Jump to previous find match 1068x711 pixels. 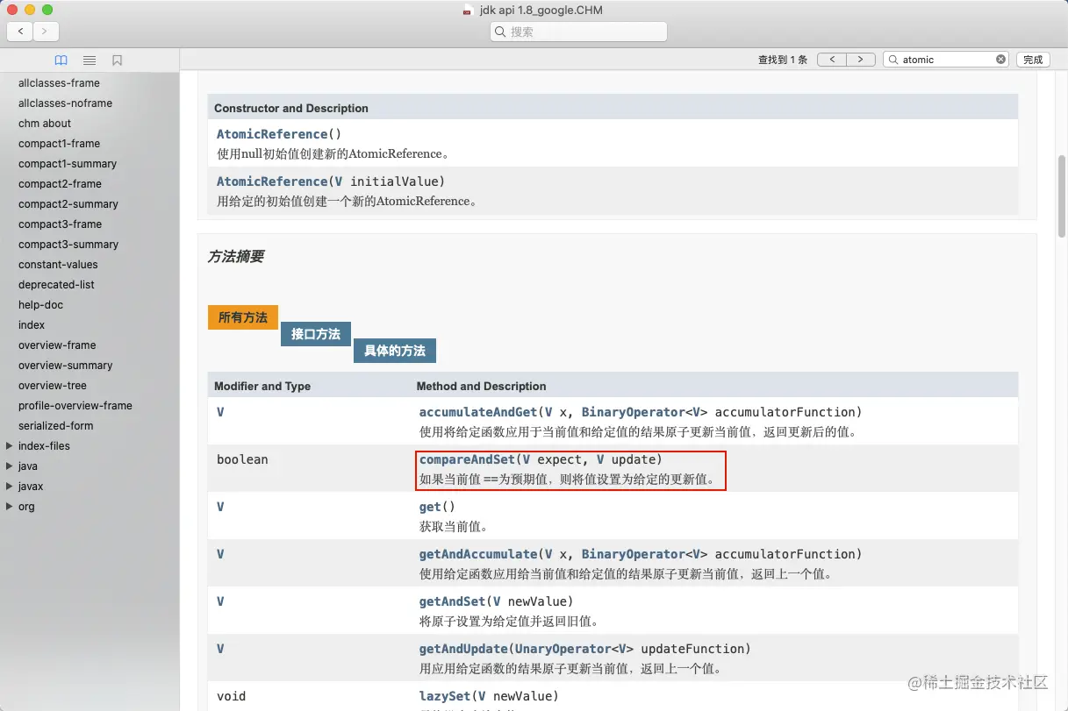coord(831,60)
